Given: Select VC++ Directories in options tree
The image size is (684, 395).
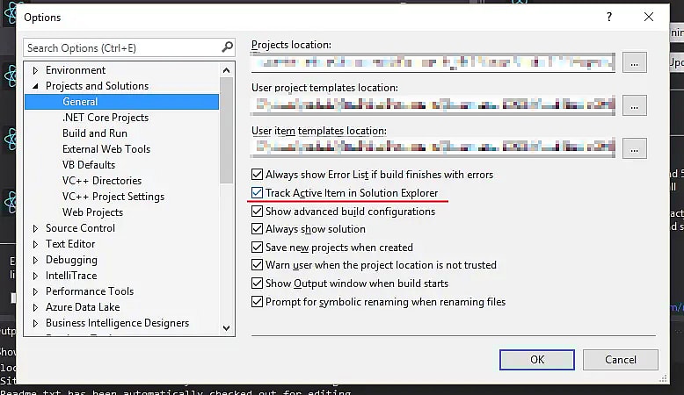Looking at the screenshot, I should [x=101, y=181].
